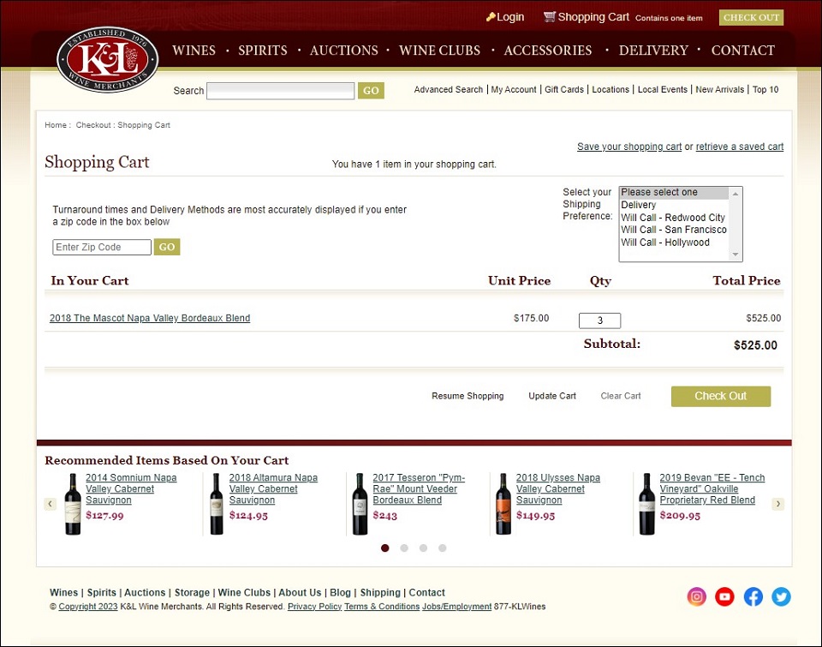
Task: Click the search GO button
Action: (x=371, y=90)
